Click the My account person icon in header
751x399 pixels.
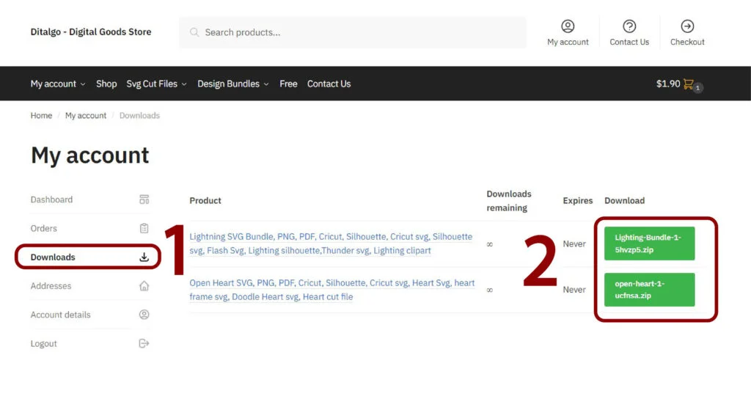pyautogui.click(x=568, y=26)
